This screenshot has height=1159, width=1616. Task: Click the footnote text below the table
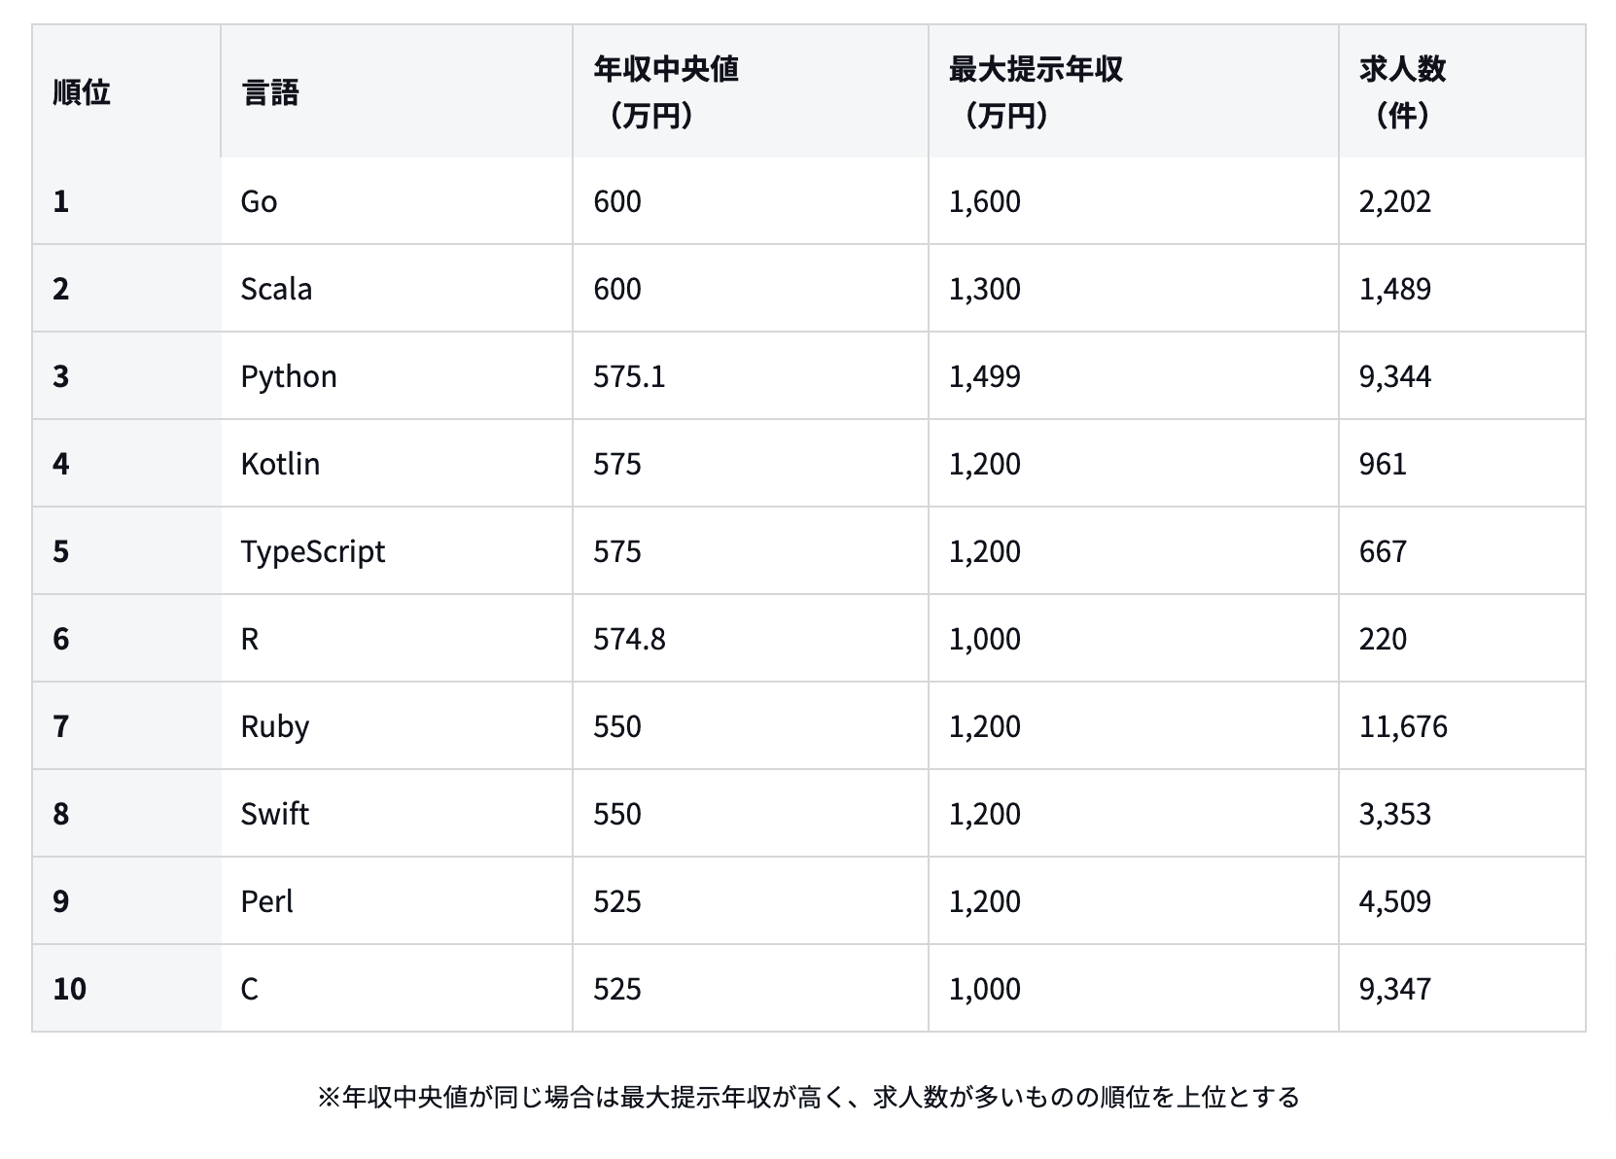pyautogui.click(x=808, y=1098)
